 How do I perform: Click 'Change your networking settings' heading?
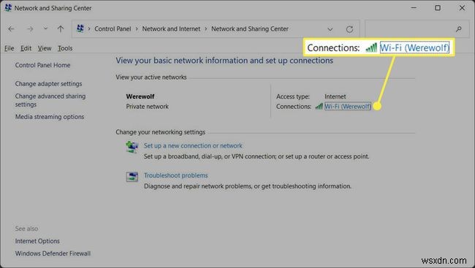coord(160,132)
